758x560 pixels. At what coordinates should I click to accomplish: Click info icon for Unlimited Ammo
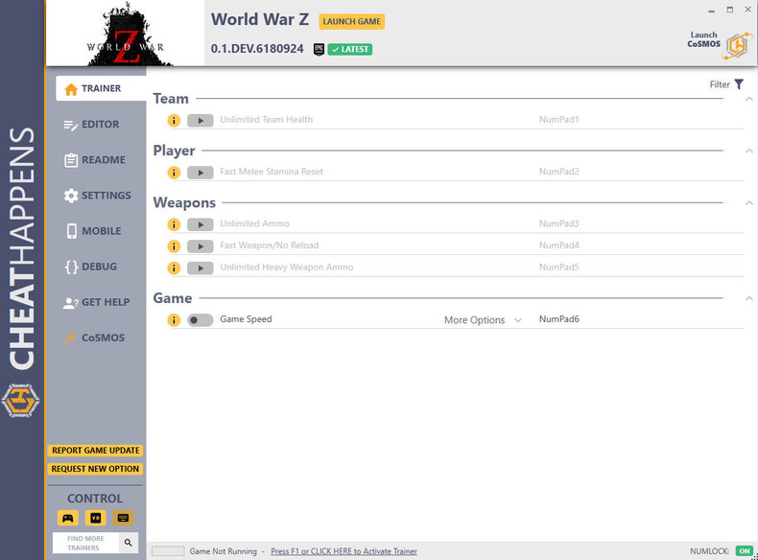[174, 224]
